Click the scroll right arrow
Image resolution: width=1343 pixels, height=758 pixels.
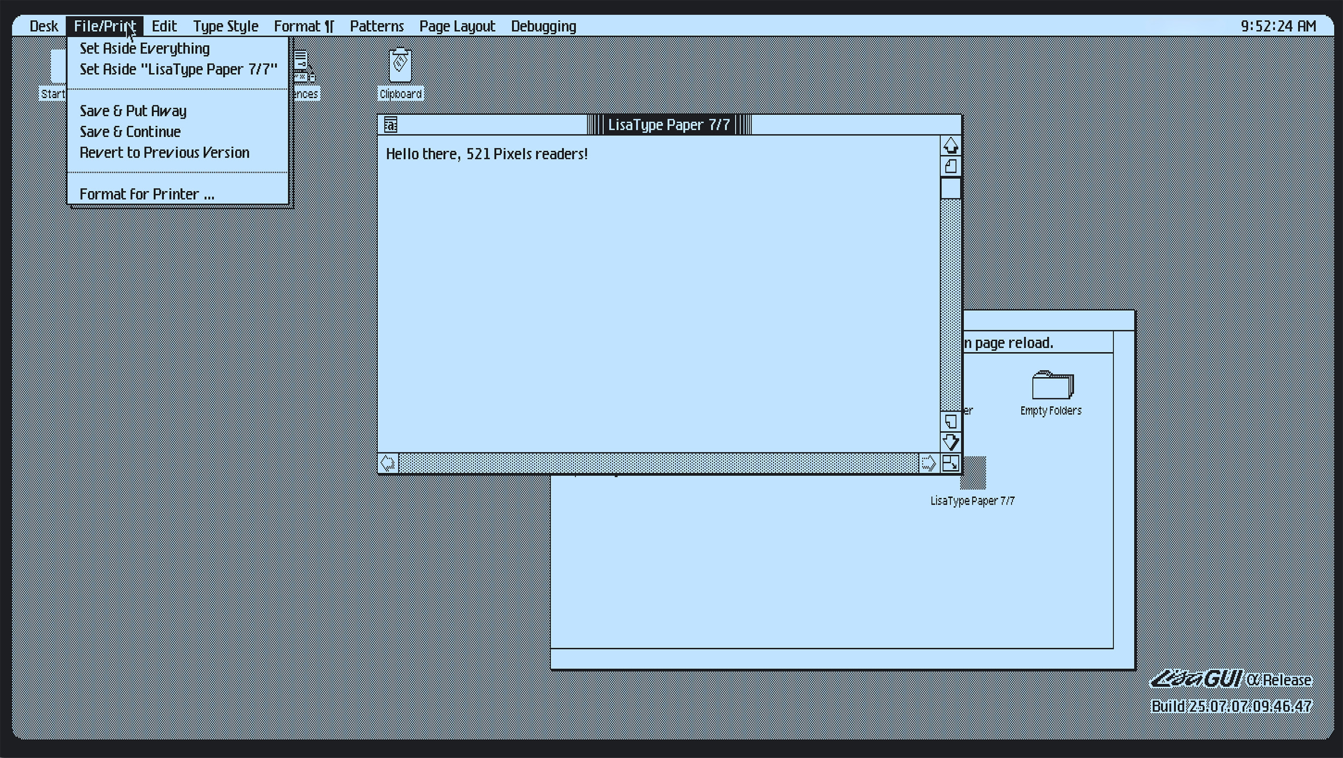[x=929, y=463]
